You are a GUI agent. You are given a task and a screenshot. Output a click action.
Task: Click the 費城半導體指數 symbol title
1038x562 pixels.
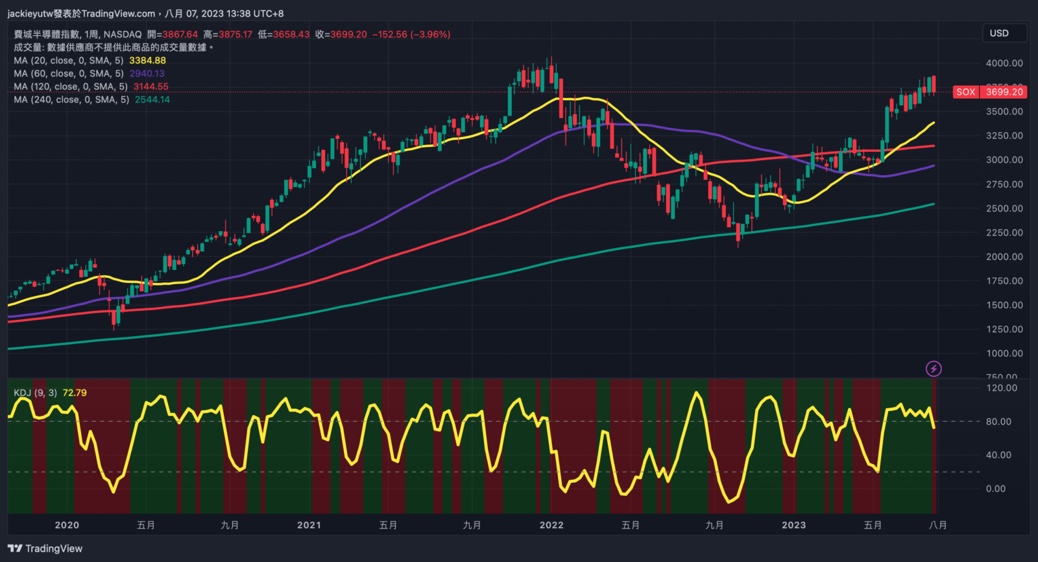(x=47, y=34)
